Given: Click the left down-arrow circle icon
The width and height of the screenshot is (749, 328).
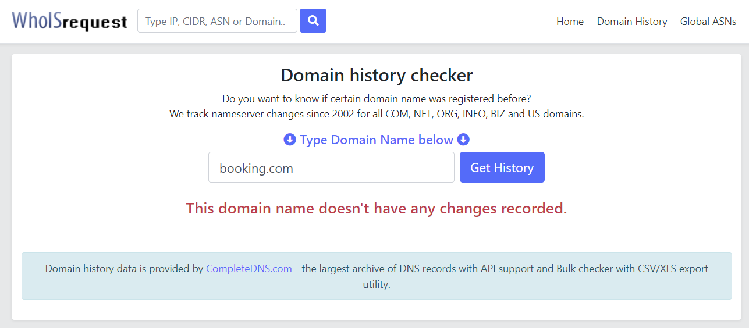Looking at the screenshot, I should point(290,140).
